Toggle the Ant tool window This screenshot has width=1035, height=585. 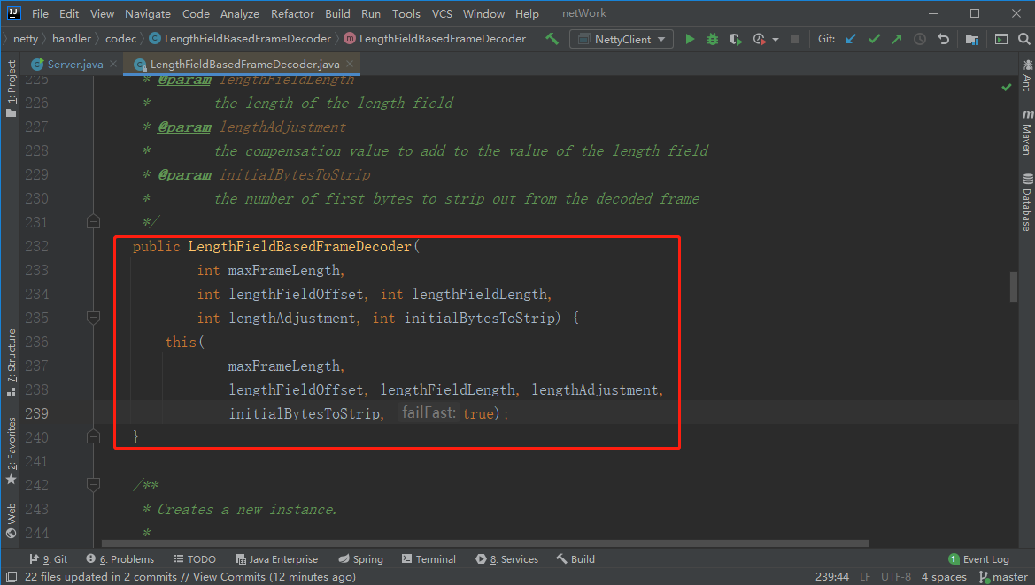tap(1027, 75)
